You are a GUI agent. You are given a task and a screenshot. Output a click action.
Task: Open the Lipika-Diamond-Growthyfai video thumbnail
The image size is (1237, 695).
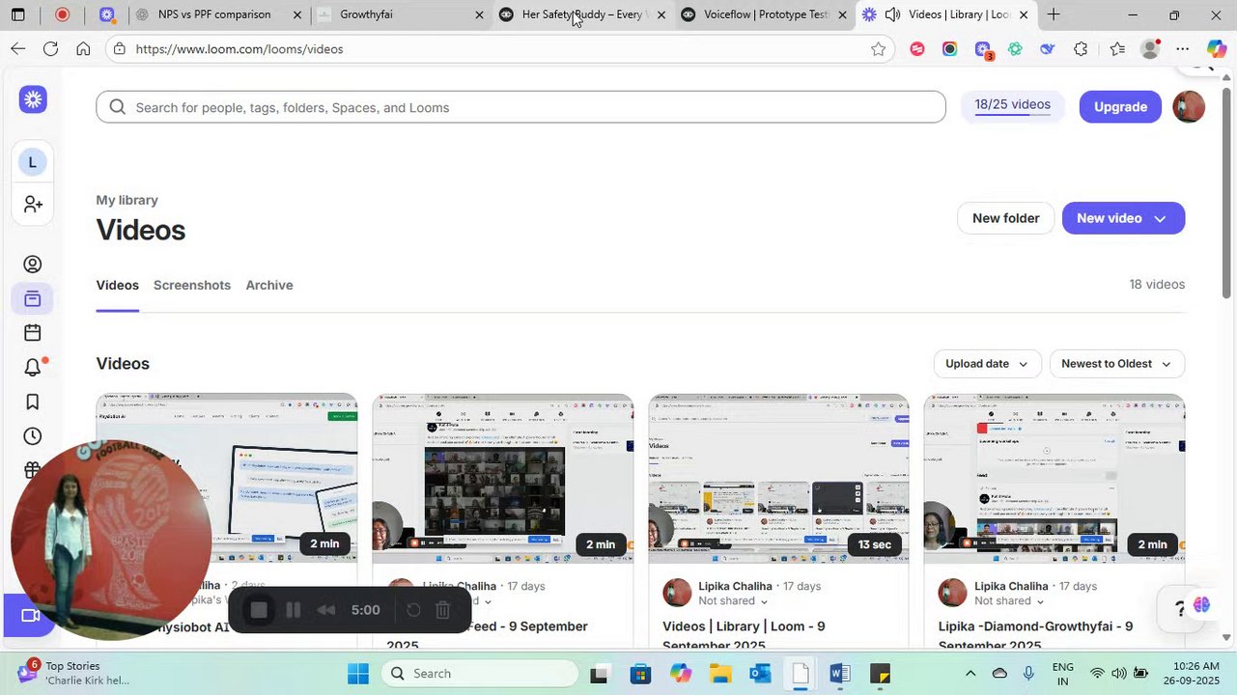1054,478
